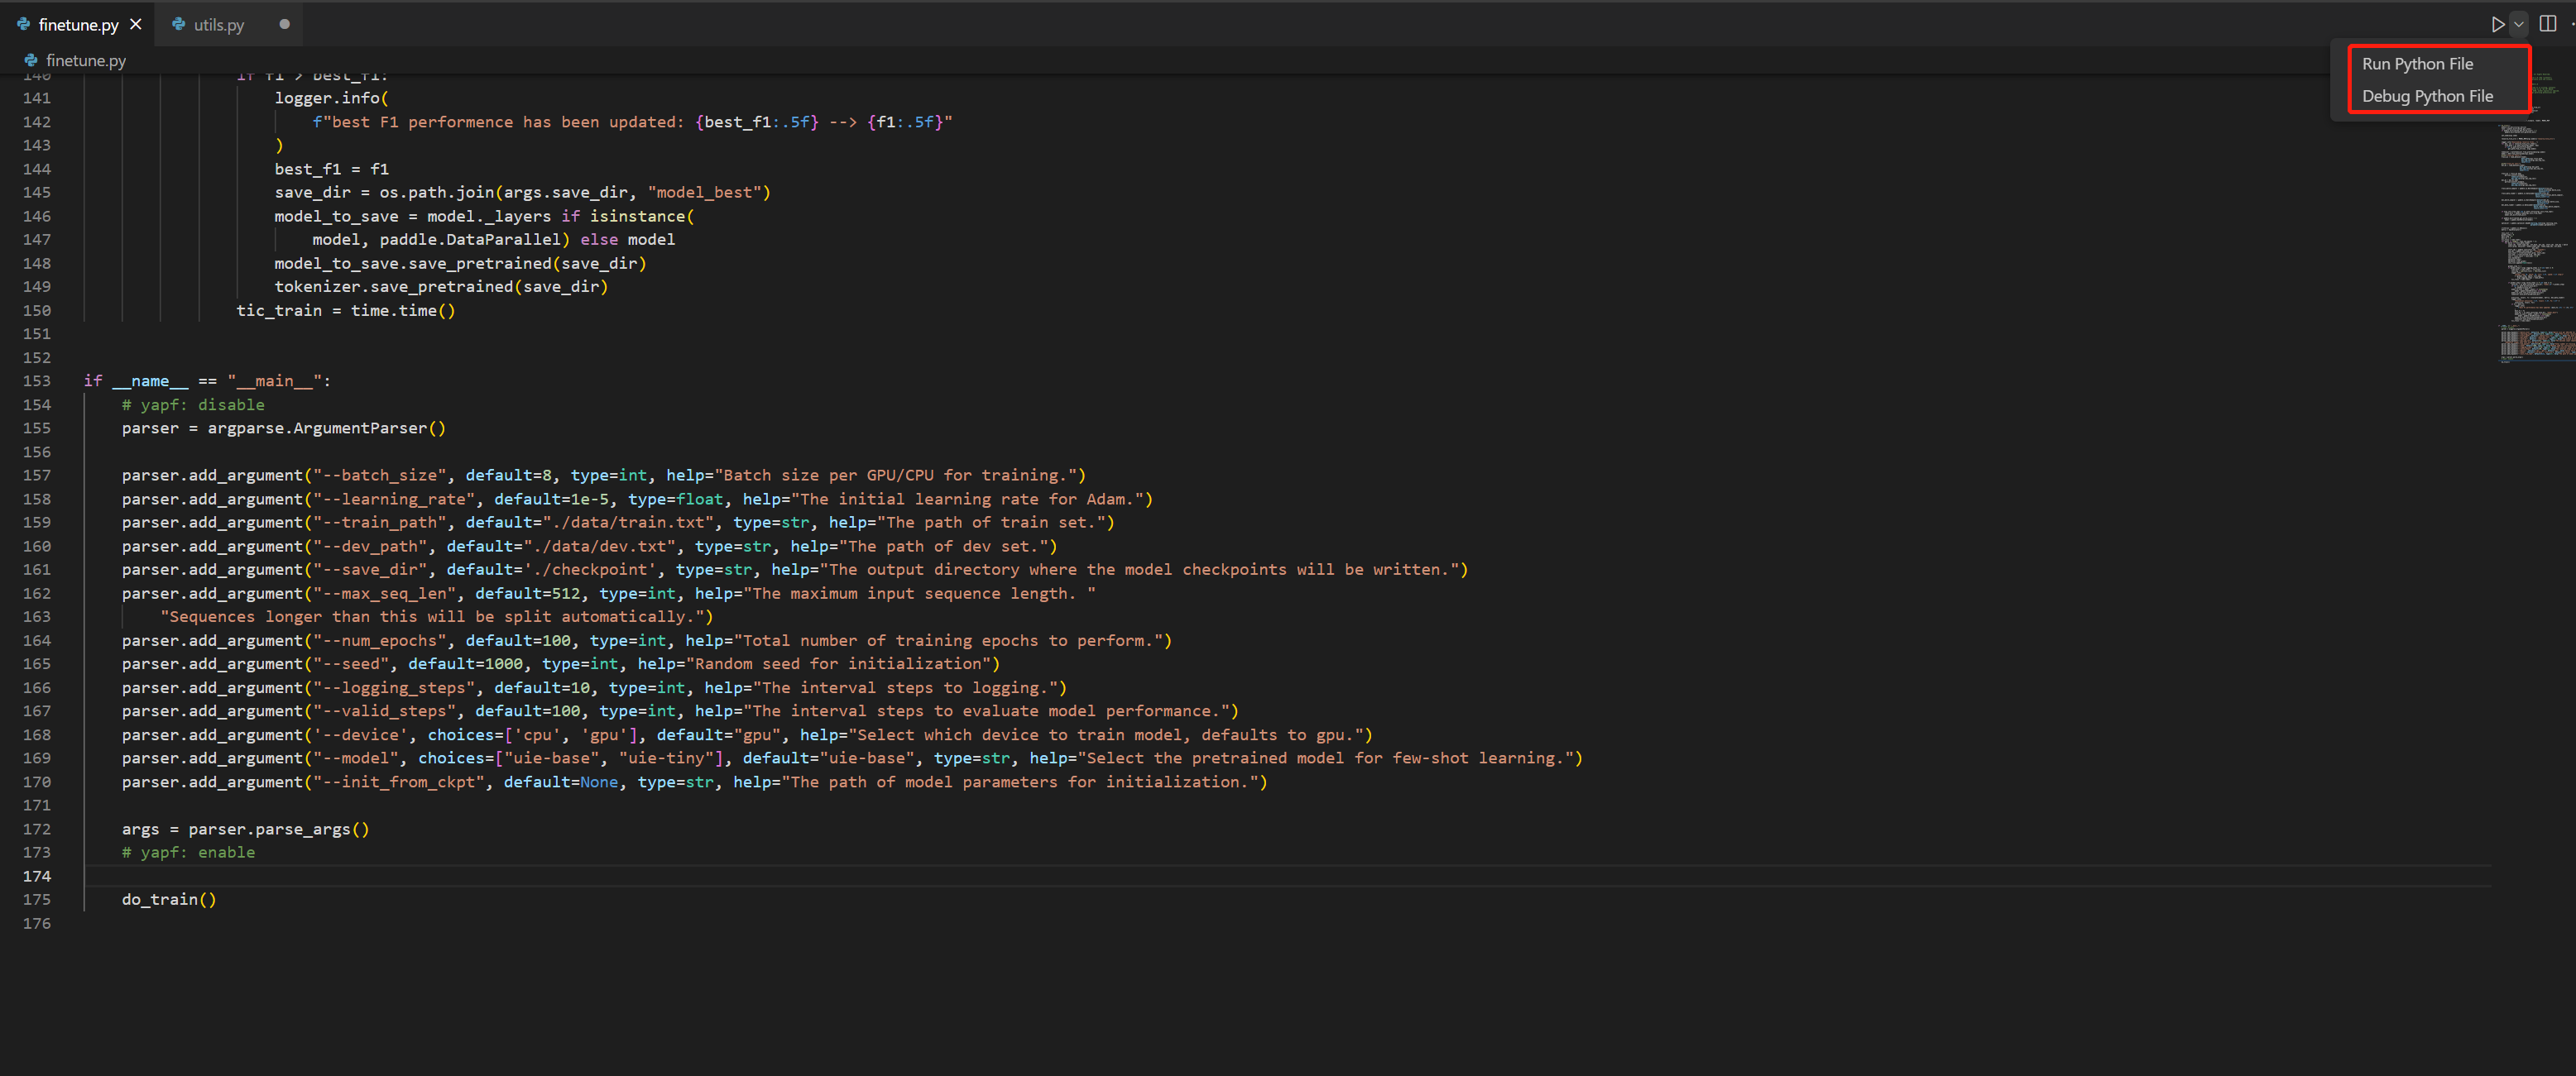
Task: Open the run options dropdown chevron
Action: coord(2518,23)
